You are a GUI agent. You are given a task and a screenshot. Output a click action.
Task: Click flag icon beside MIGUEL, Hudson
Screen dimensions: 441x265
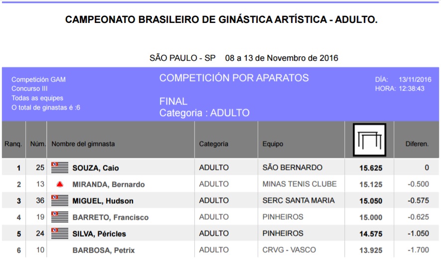point(60,200)
